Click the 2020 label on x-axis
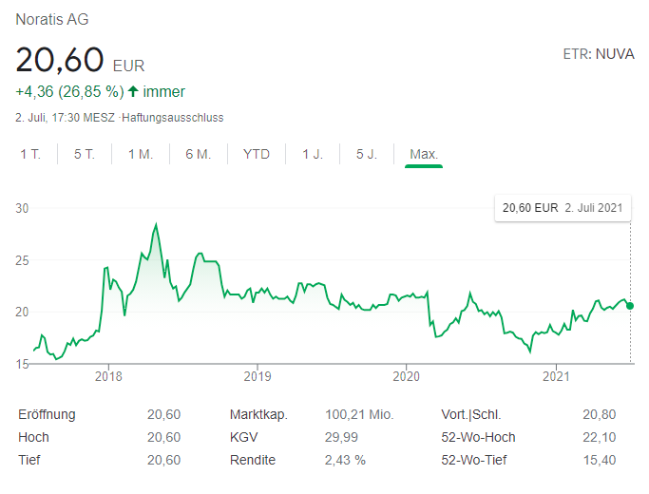649x494 pixels. click(407, 376)
